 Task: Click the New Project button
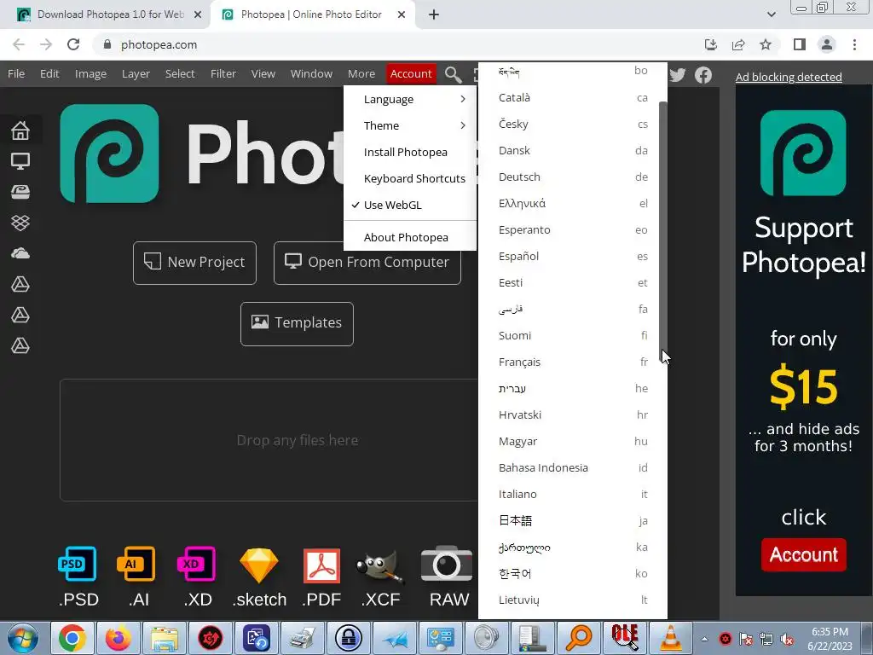[x=195, y=263]
